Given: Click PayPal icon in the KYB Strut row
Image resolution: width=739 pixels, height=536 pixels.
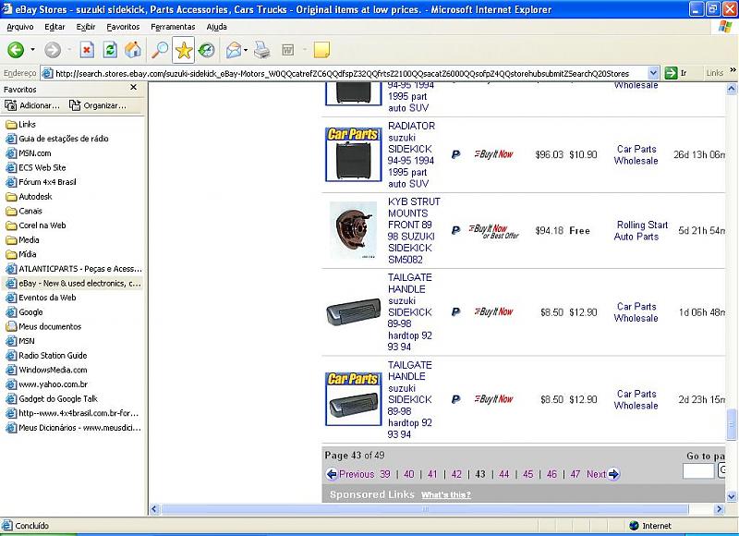Looking at the screenshot, I should [455, 230].
